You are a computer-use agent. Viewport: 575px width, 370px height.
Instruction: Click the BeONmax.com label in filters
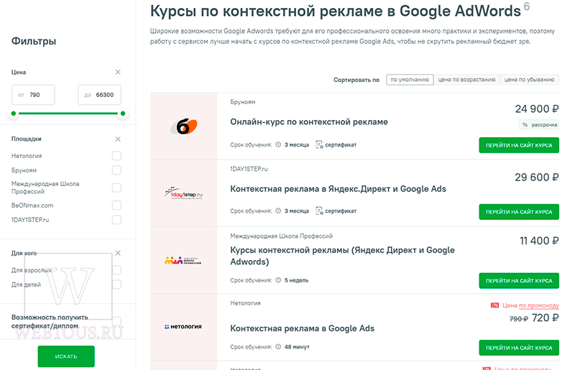pos(32,205)
